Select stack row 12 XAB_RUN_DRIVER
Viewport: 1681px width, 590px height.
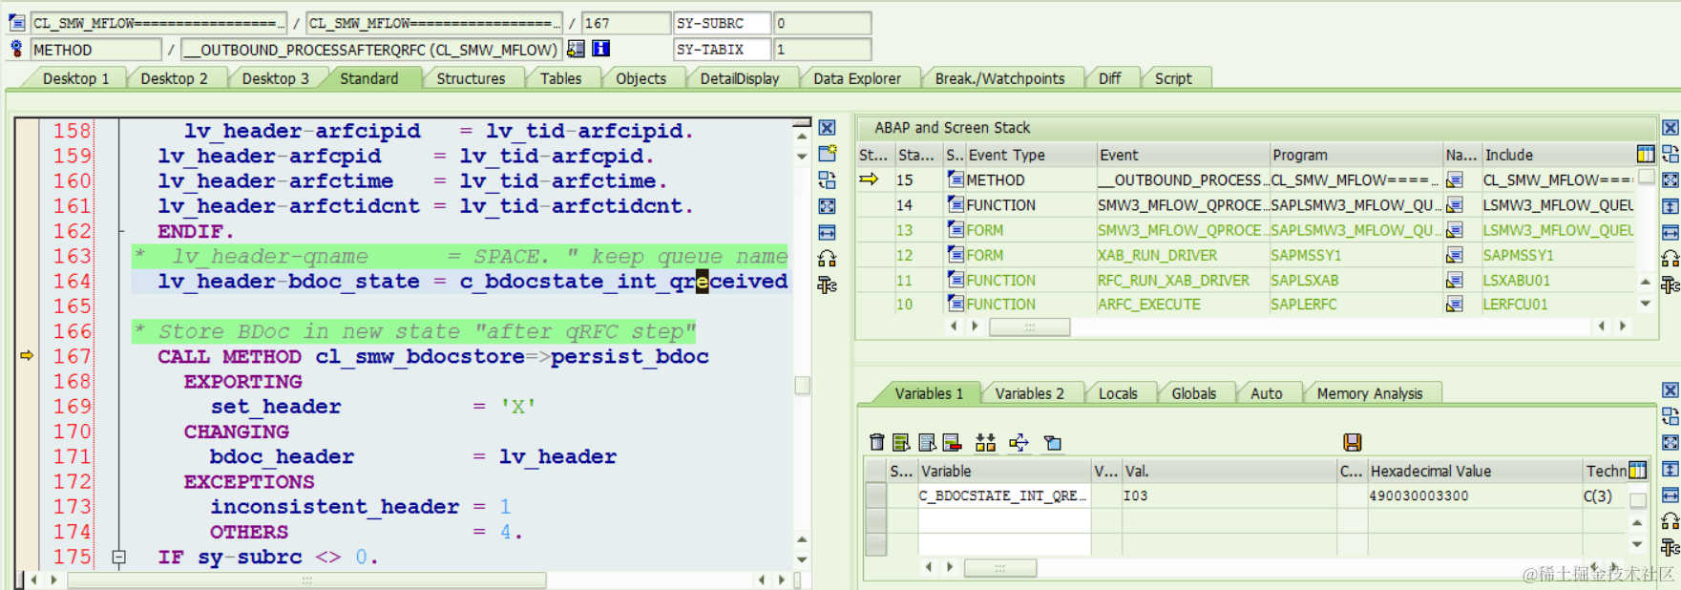1246,255
